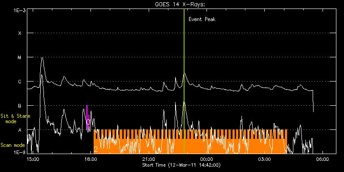Image resolution: width=344 pixels, height=172 pixels.
Task: Click the magenta Sit & Stare bar
Action: tap(87, 117)
